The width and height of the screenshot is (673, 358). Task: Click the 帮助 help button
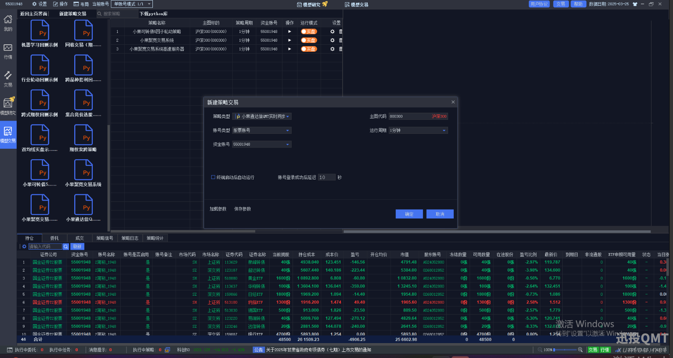pos(578,4)
